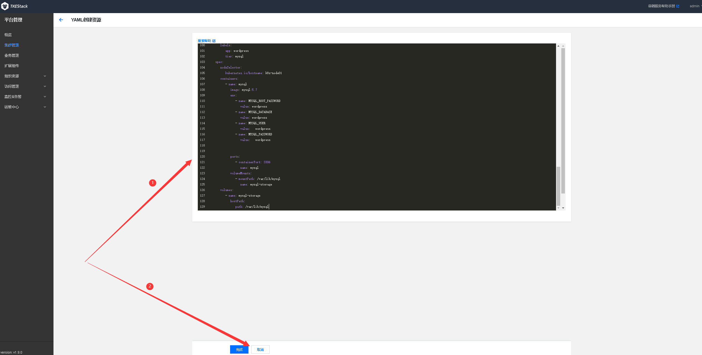The image size is (702, 355).
Task: Expand the 组织资源 menu chevron
Action: [45, 76]
